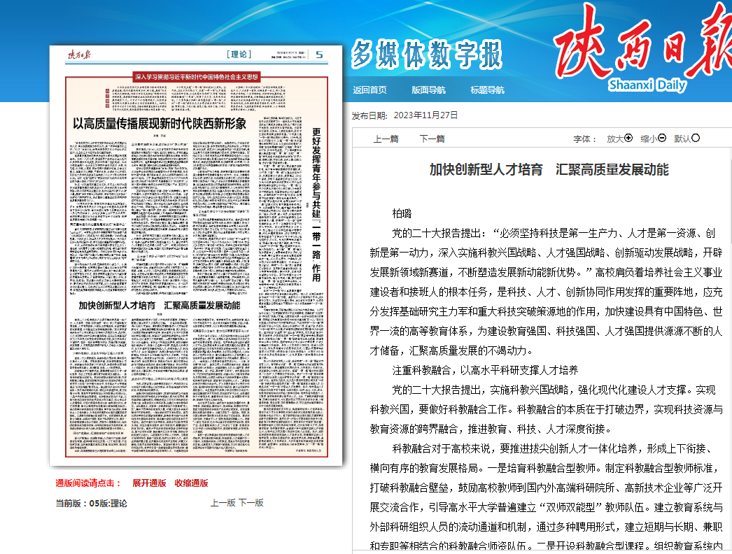Expand the spread view with 展开通版
The width and height of the screenshot is (732, 554).
pyautogui.click(x=149, y=483)
